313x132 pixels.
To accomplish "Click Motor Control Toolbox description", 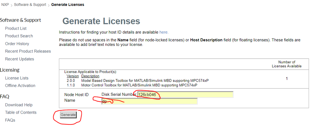I will 139,85.
